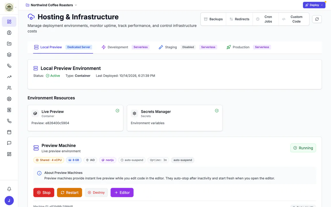Screen dimensions: 331x207
Task: Click the Last Deployed timestamp
Action: point(125,76)
